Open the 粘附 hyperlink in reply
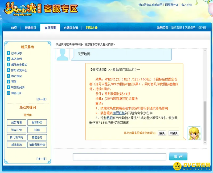The width and height of the screenshot is (213, 173). [110, 118]
